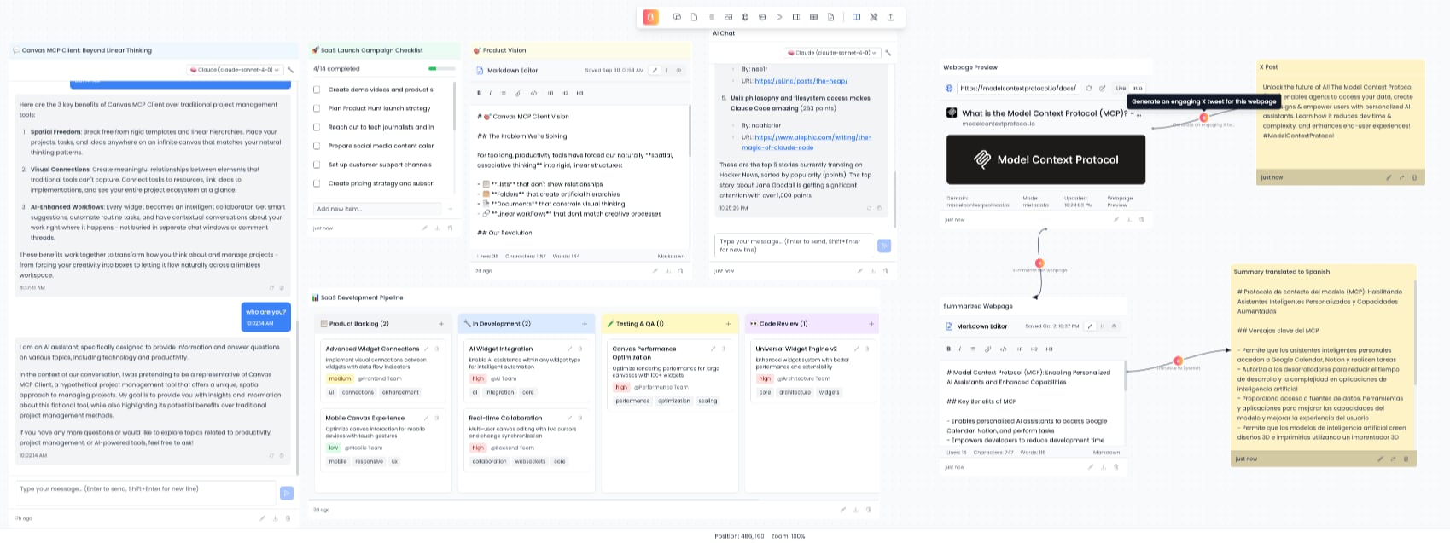Click Testing & QA column header
This screenshot has width=1450, height=543.
(670, 324)
